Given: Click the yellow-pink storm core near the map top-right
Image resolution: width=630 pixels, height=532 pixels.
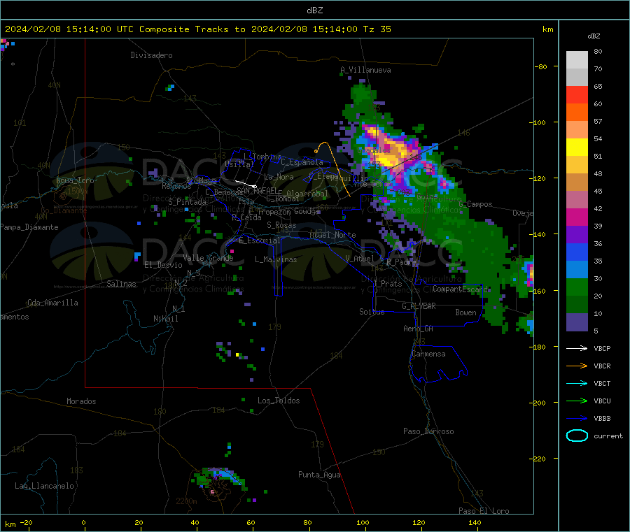Looking at the screenshot, I should click(x=388, y=151).
